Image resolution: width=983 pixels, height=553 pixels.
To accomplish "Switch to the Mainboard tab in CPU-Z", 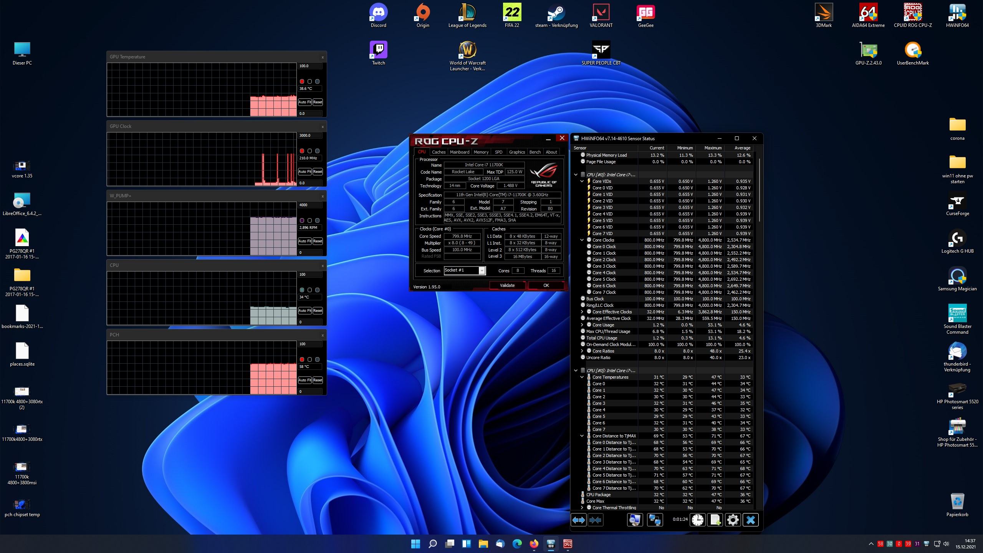I will [459, 152].
